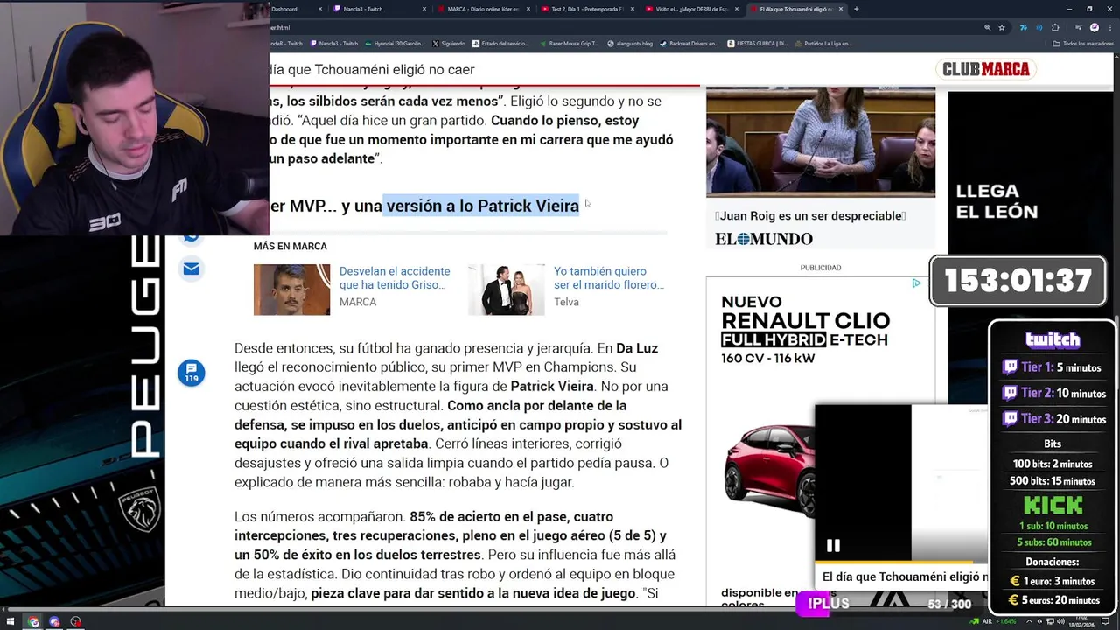The width and height of the screenshot is (1120, 630).
Task: Open the 119 comments bubble icon
Action: coord(192,373)
